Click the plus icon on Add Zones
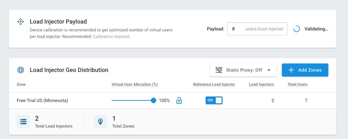 [291, 70]
